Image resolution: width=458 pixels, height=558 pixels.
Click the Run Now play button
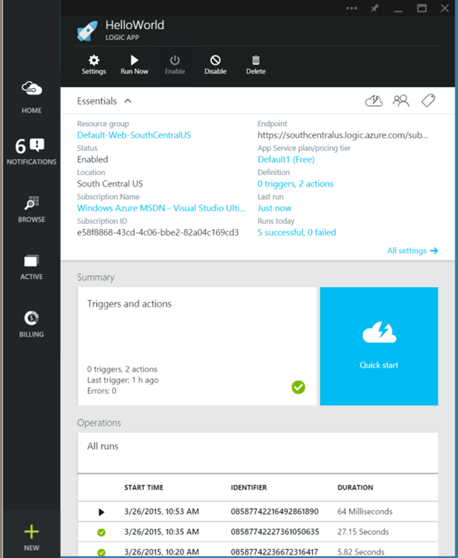point(134,65)
